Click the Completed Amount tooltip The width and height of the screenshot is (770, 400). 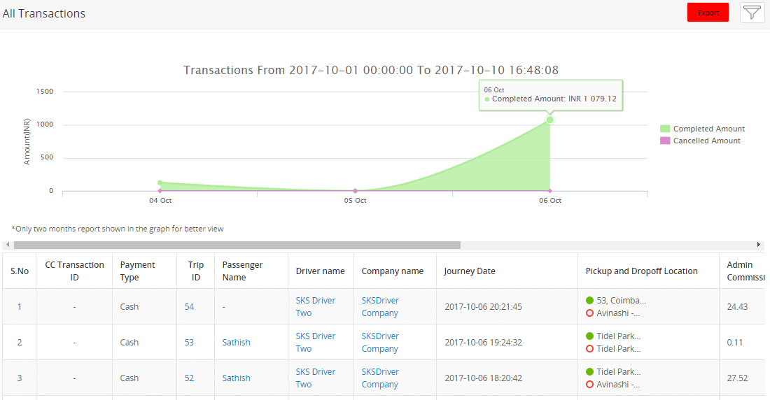coord(550,95)
